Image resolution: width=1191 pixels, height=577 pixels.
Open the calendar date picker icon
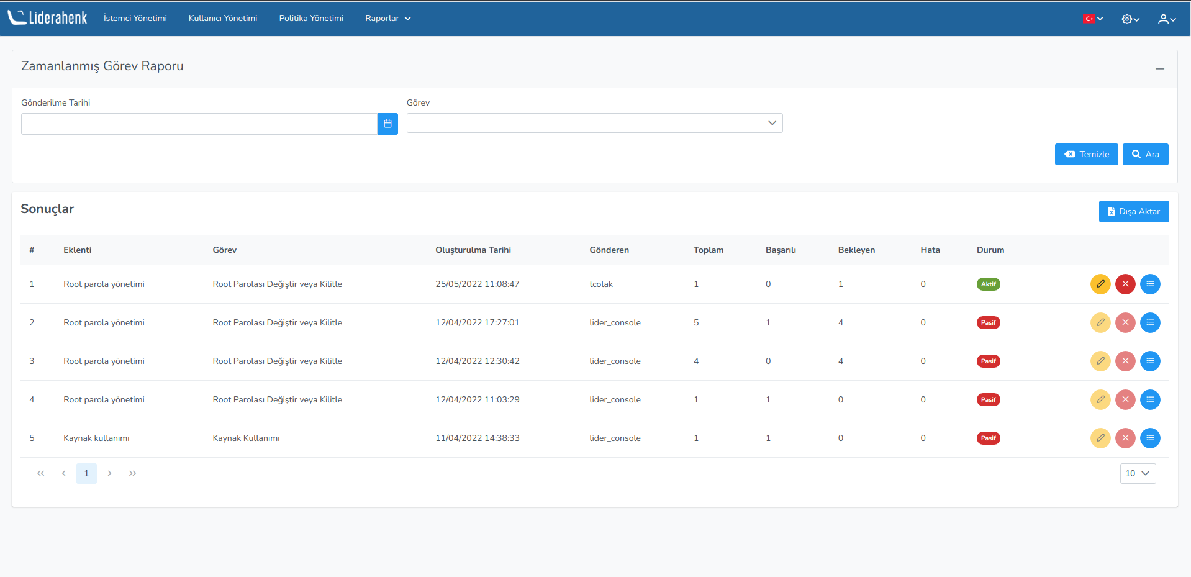coord(387,124)
